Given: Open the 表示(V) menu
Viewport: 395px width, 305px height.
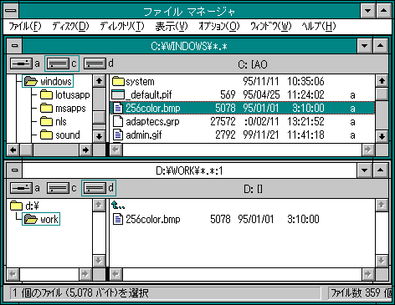Looking at the screenshot, I should pyautogui.click(x=172, y=27).
